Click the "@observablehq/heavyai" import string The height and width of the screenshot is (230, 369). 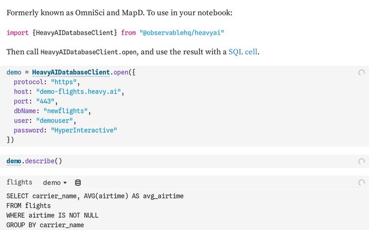coord(182,33)
